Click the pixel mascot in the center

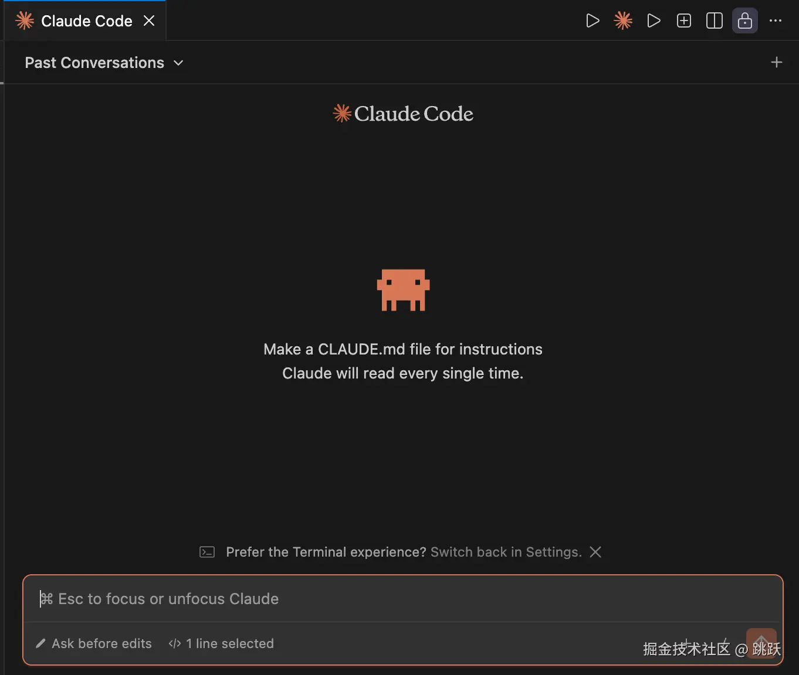tap(403, 290)
